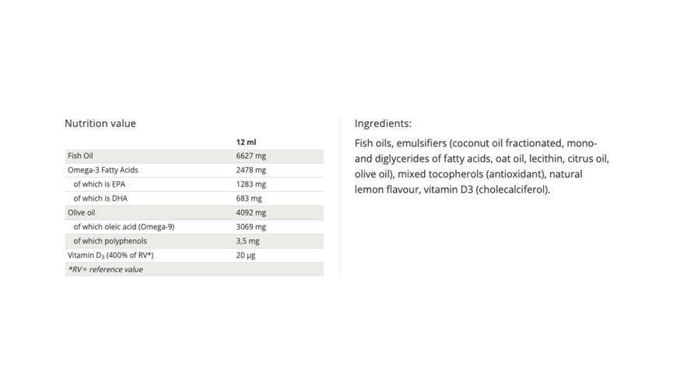Screen dimensions: 677x371
Task: Click the oleic acid (Omega-9) row
Action: (195, 227)
